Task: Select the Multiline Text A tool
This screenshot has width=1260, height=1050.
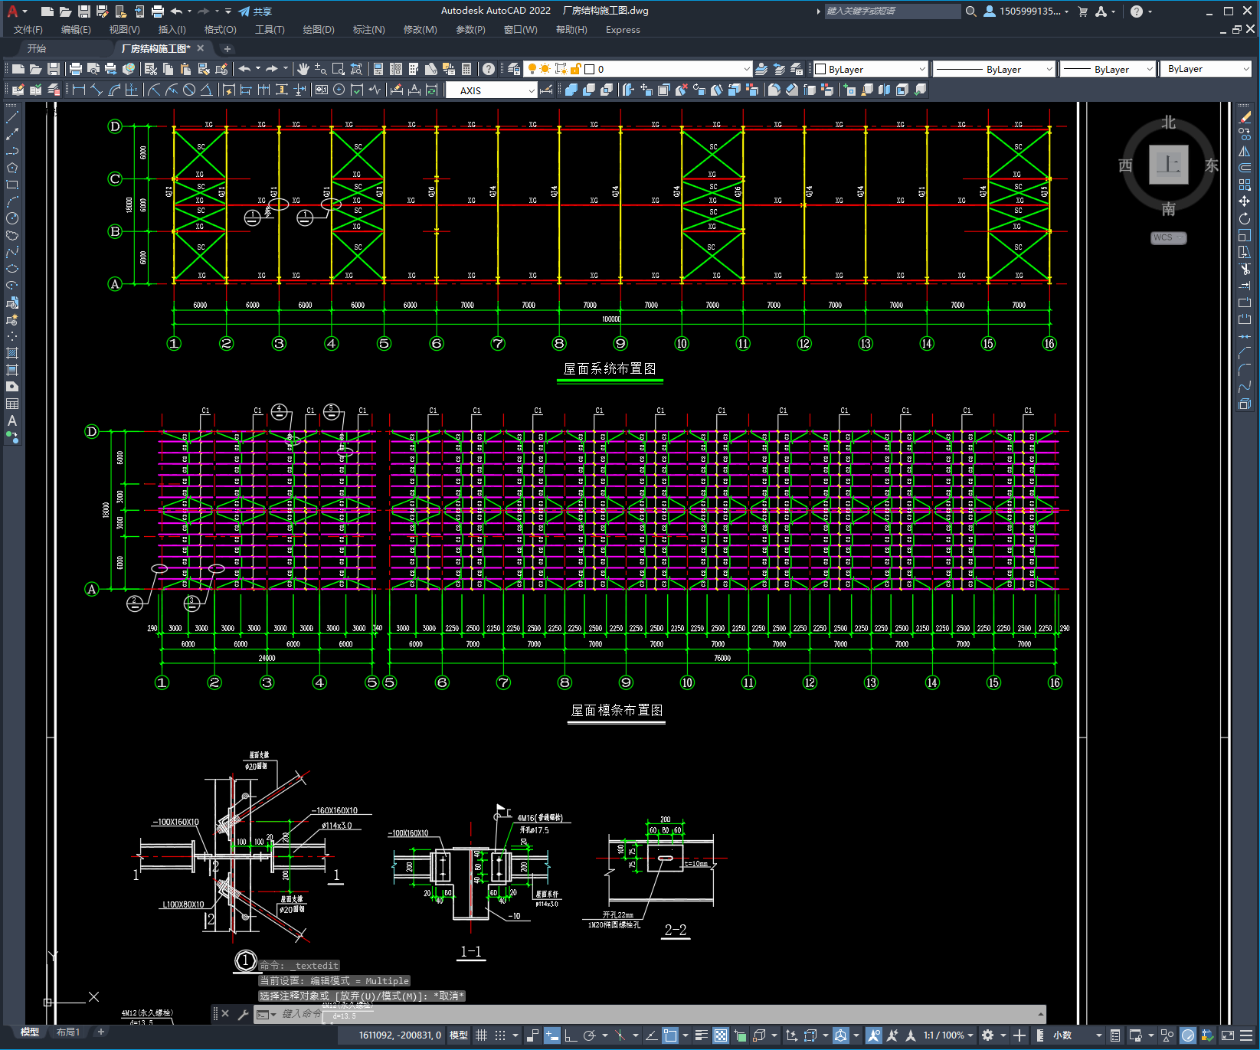Action: pos(12,420)
